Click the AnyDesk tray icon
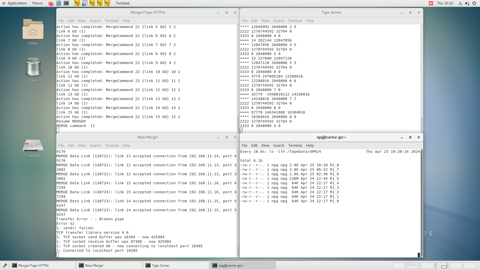This screenshot has height=270, width=480. (x=431, y=3)
